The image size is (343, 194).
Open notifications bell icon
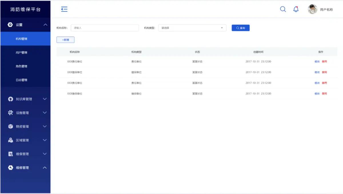tap(296, 9)
